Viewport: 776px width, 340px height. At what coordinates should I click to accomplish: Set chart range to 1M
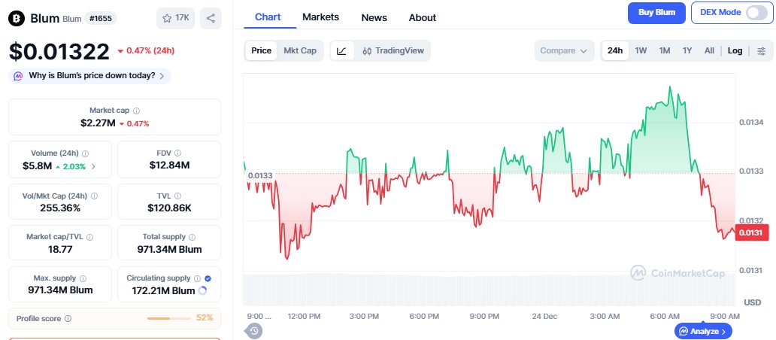click(x=664, y=50)
